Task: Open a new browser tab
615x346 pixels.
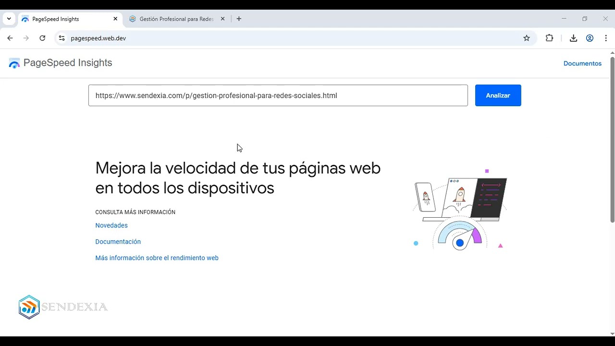Action: click(239, 19)
